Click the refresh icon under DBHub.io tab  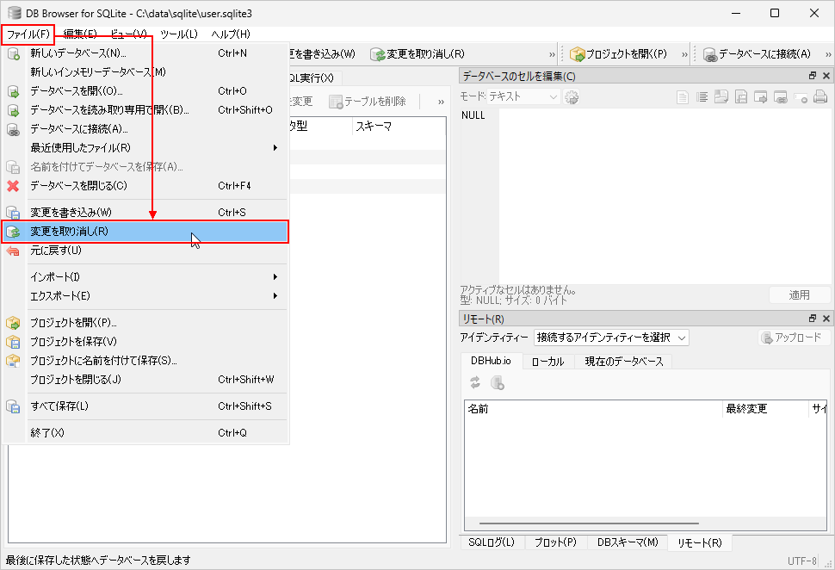475,383
